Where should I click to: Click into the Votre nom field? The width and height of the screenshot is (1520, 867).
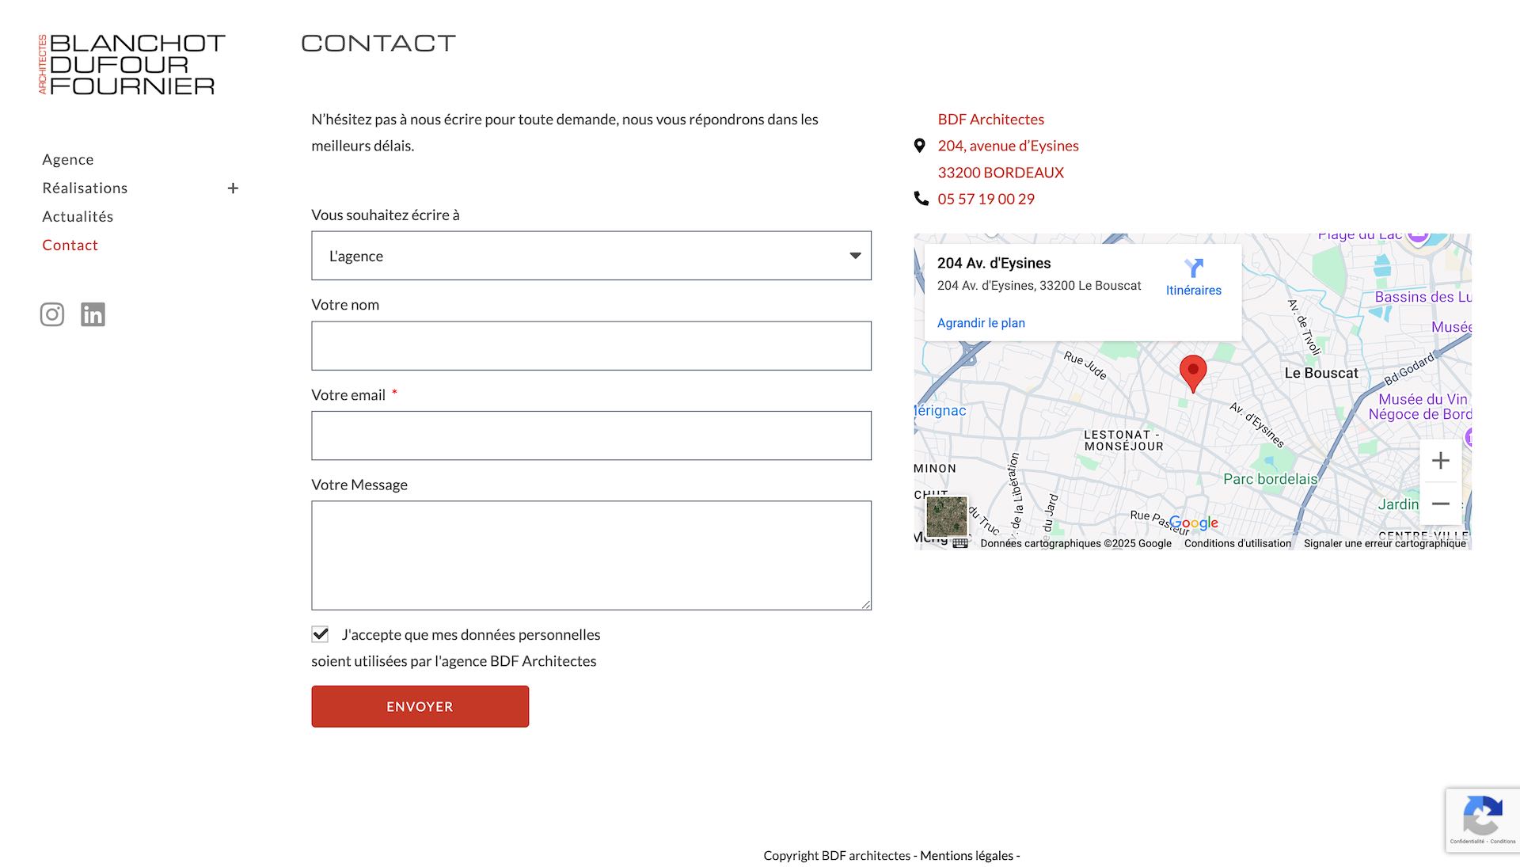click(591, 346)
